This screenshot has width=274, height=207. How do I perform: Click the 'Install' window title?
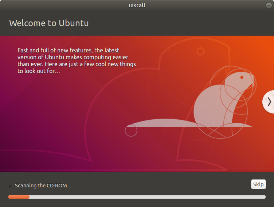(137, 5)
